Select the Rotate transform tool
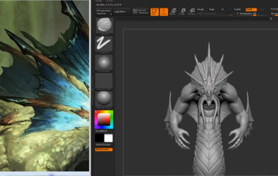The image size is (278, 176). click(191, 11)
